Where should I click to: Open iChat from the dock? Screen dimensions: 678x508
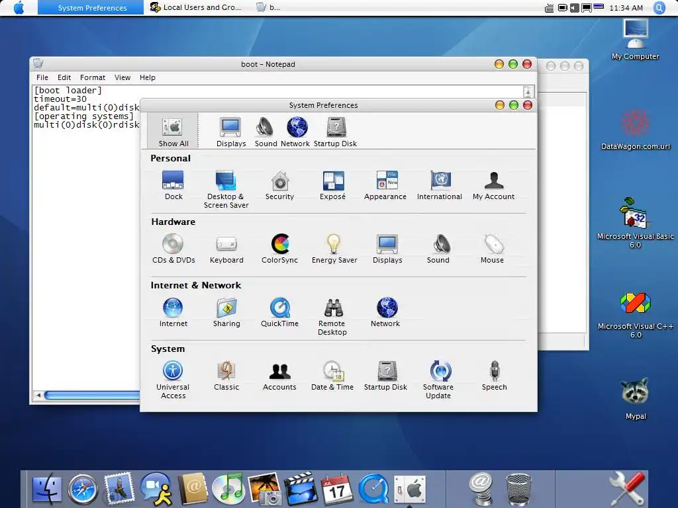(156, 489)
